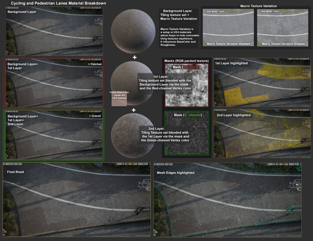Toggle grid snapping in the Final Road viewport

(128, 164)
